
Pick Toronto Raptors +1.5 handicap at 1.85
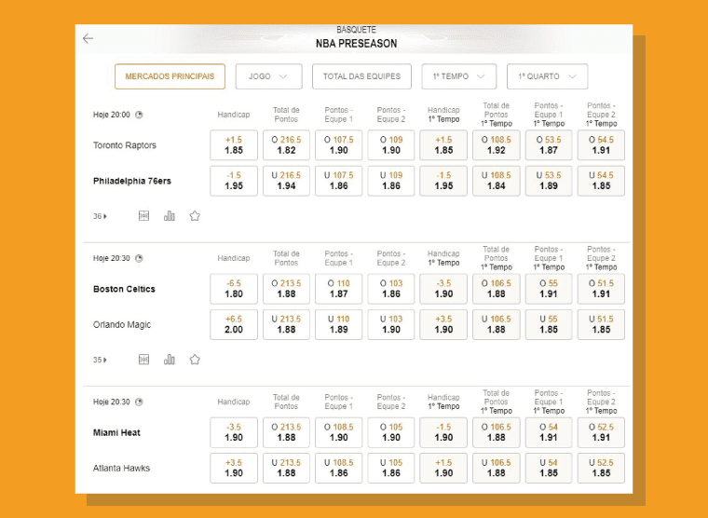tap(234, 145)
